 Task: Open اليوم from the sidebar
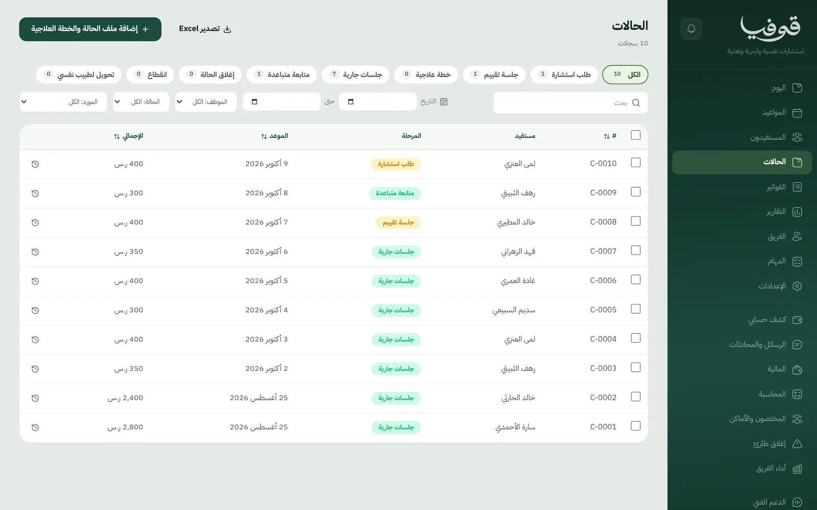click(x=742, y=88)
